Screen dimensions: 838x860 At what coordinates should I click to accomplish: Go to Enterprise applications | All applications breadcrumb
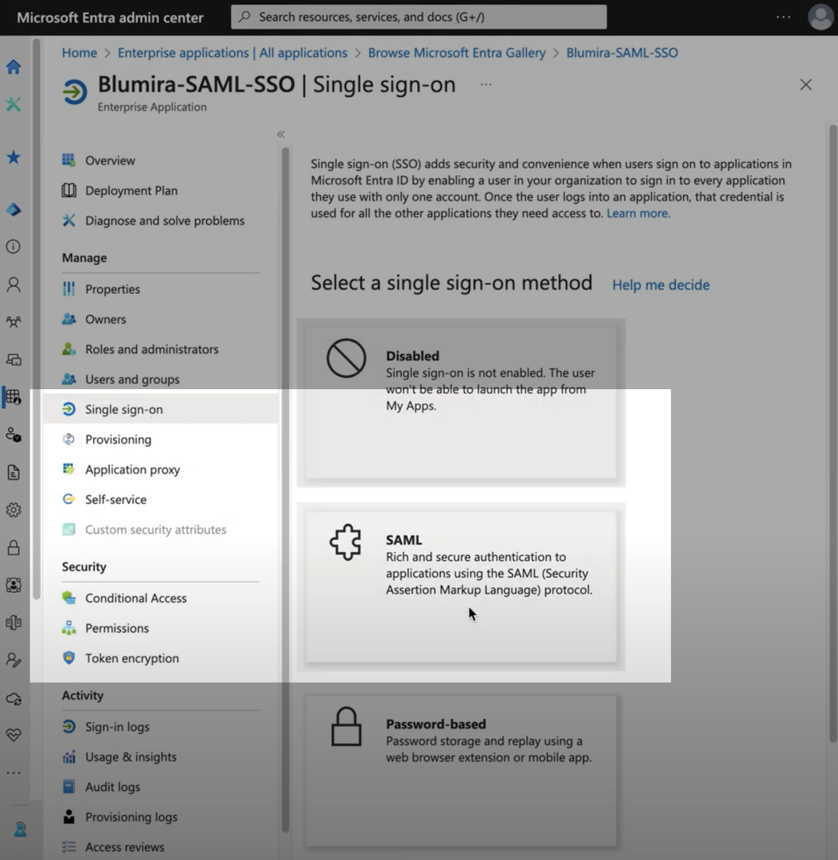click(x=233, y=53)
